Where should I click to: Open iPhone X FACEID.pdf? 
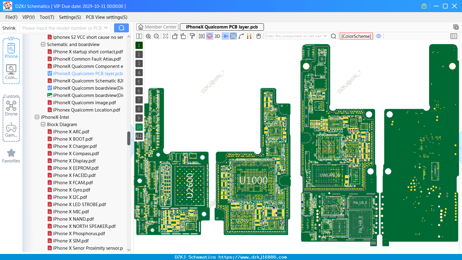pos(74,175)
